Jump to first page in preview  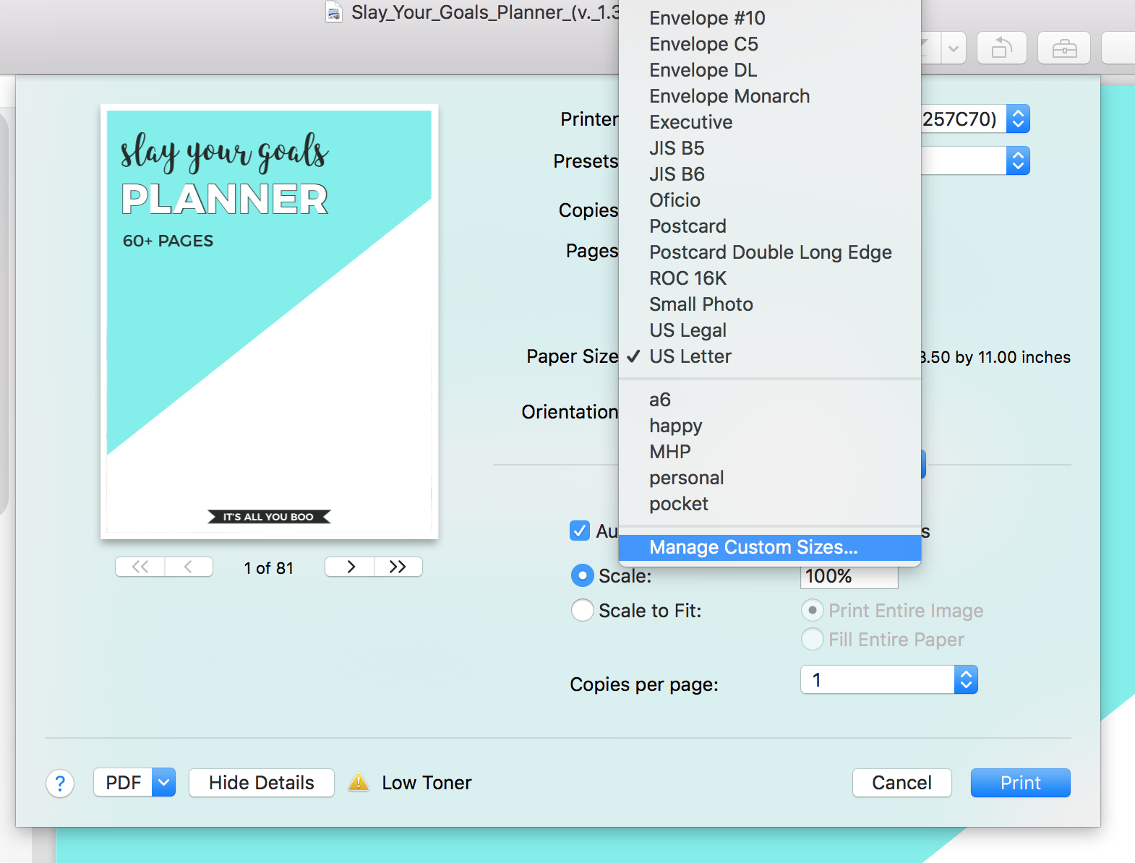coord(140,567)
